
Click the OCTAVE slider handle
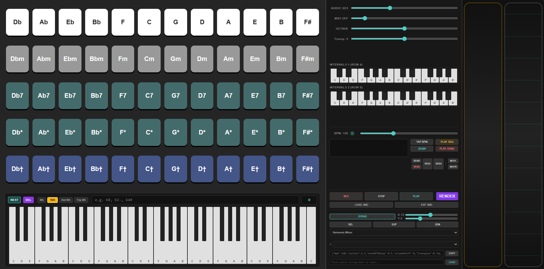click(404, 28)
